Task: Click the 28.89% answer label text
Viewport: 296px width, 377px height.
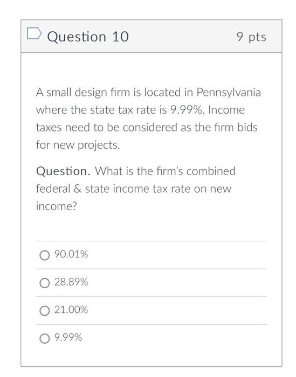Action: (71, 282)
